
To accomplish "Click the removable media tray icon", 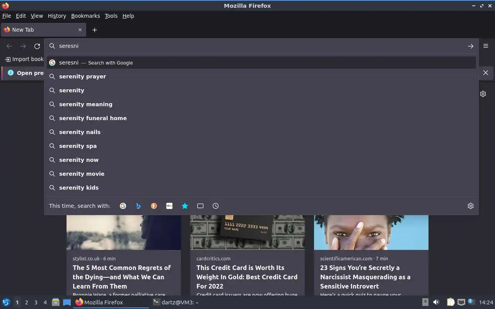I will [425, 302].
